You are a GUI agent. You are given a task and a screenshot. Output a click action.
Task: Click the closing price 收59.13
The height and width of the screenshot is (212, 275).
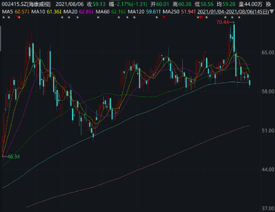click(x=96, y=4)
